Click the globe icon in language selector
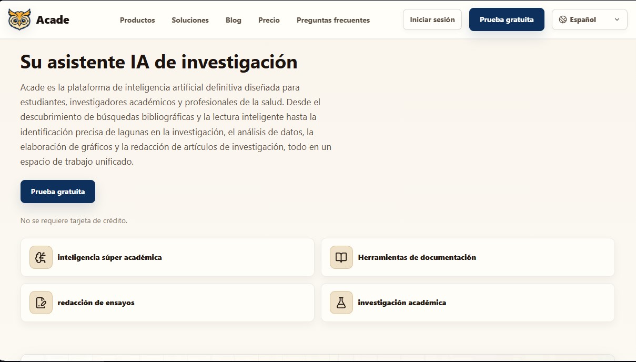 point(563,19)
